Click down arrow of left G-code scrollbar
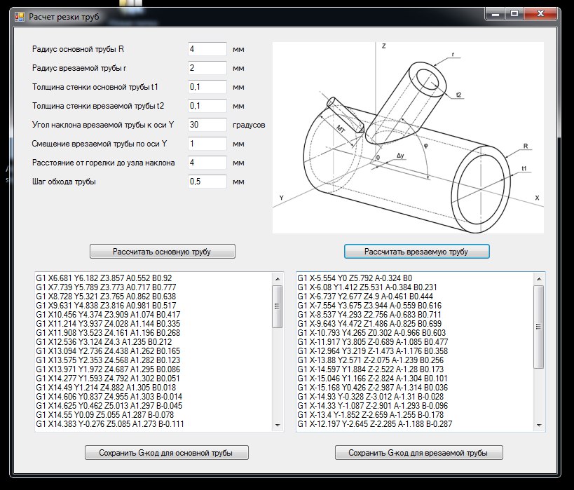Screen dimensions: 574x490 (278, 426)
